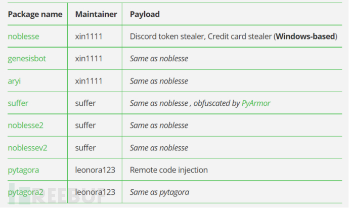Select the Package name column header
This screenshot has height=208, width=349.
click(x=35, y=14)
